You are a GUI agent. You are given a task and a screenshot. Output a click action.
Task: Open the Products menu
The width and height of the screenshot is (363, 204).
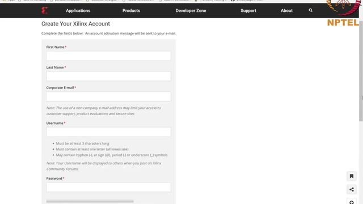pyautogui.click(x=131, y=11)
